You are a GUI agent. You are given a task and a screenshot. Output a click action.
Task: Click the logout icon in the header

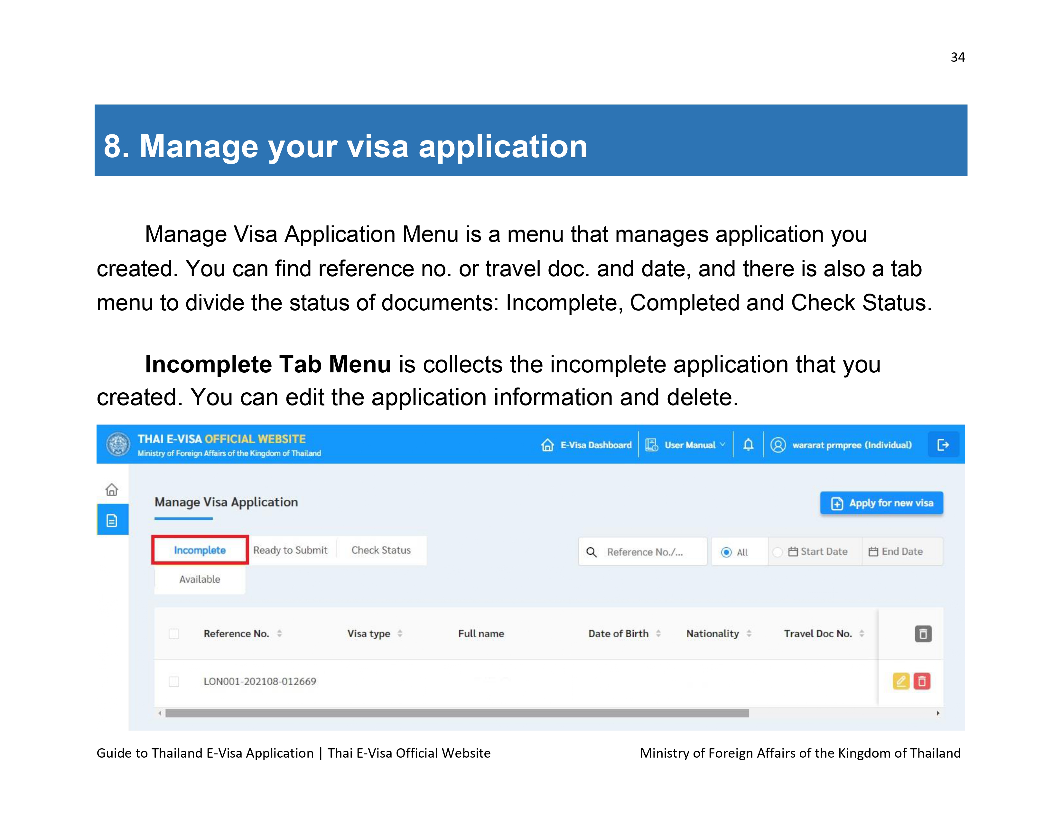click(x=943, y=444)
